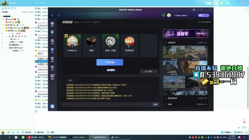The image size is (249, 140).
Task: Open the search icon in channel toolbar
Action: pyautogui.click(x=15, y=8)
